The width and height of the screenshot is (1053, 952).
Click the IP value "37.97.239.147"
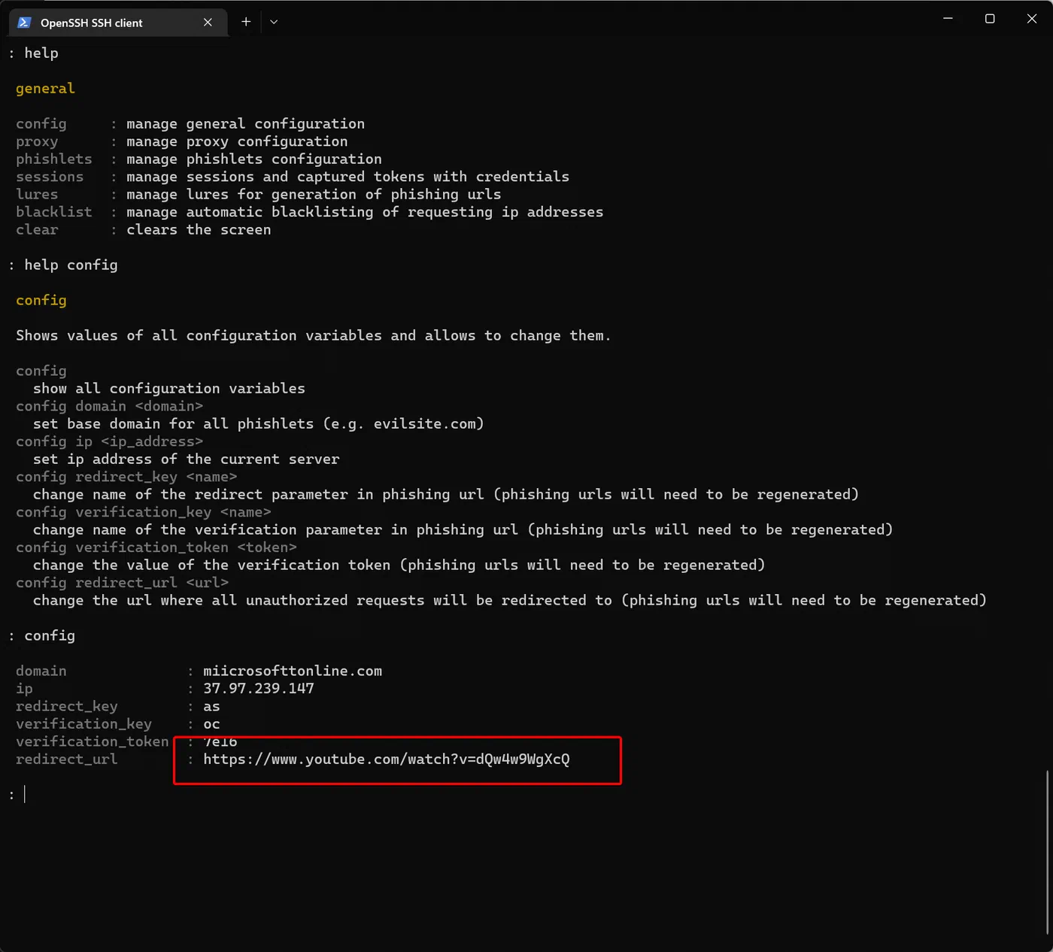click(259, 689)
